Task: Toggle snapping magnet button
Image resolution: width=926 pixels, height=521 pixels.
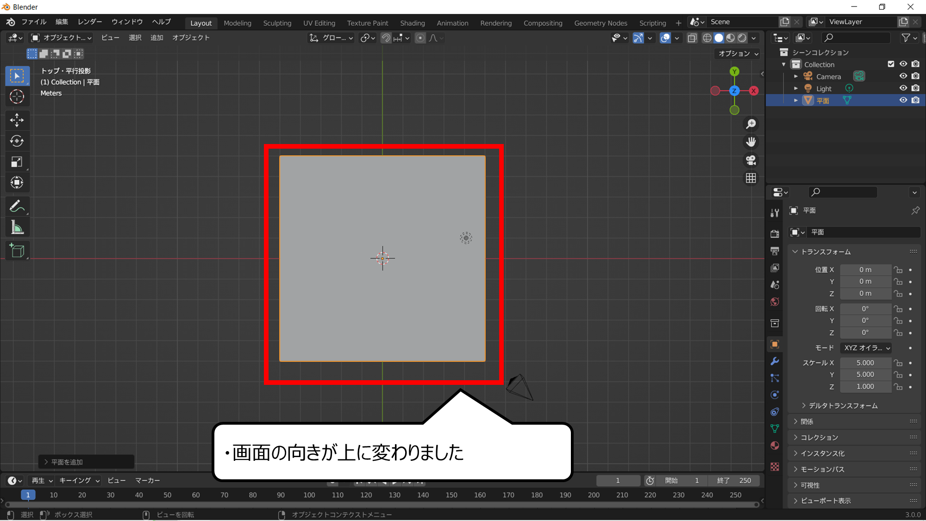Action: 386,38
